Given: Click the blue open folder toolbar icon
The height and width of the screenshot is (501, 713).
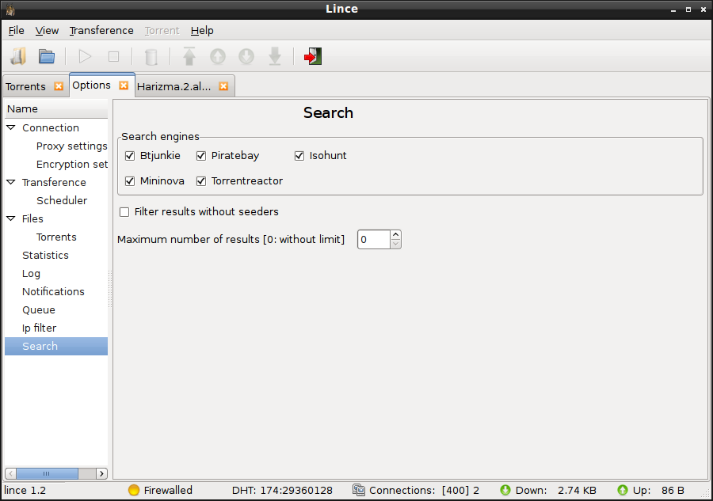Looking at the screenshot, I should coord(47,57).
